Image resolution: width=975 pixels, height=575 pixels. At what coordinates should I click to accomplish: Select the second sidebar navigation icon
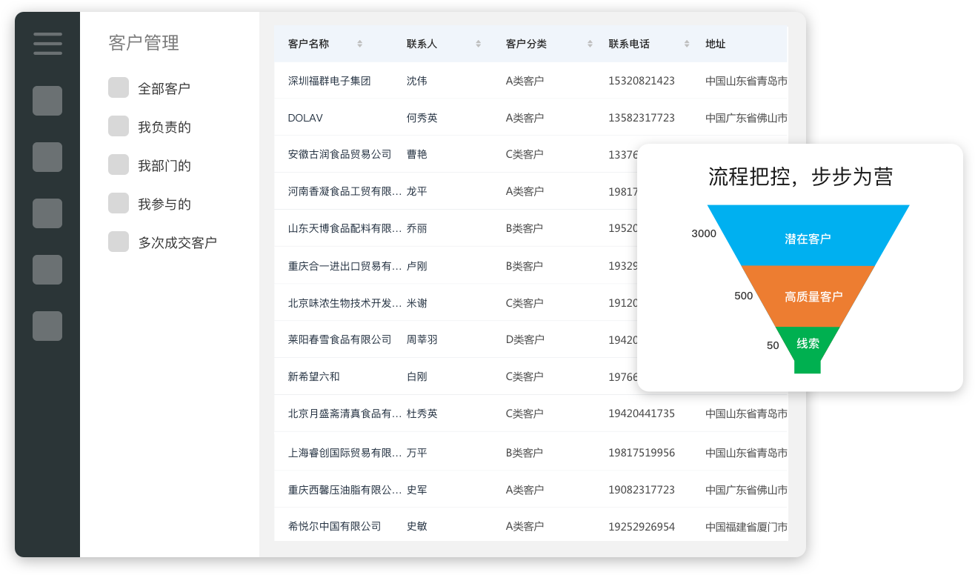[47, 158]
